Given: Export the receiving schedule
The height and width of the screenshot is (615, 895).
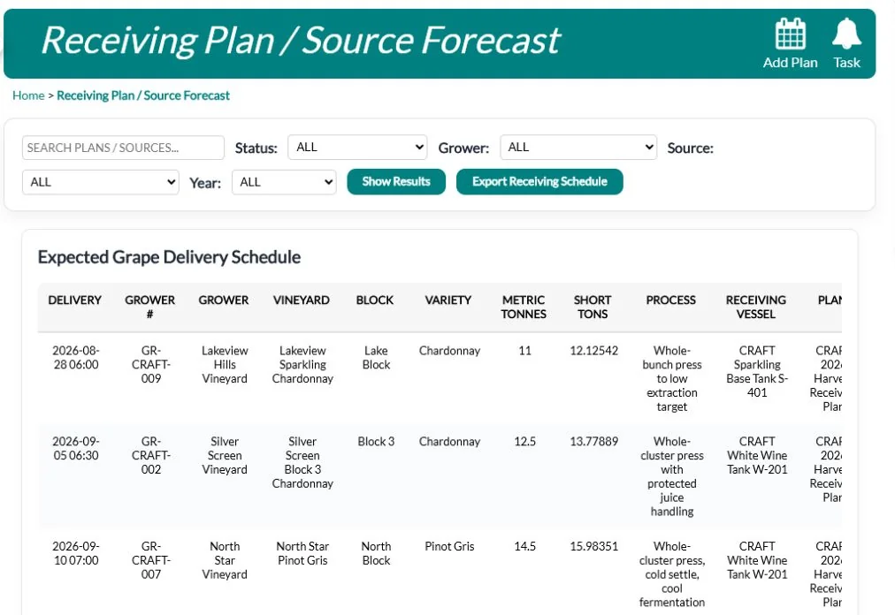Looking at the screenshot, I should 539,181.
